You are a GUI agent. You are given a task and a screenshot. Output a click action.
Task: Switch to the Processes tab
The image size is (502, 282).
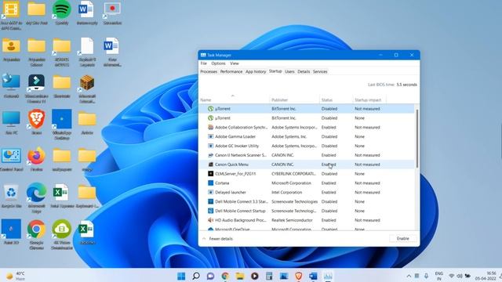pos(209,71)
